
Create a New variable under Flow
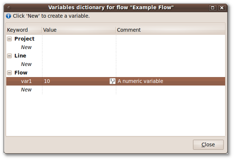[x=26, y=90]
